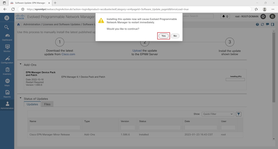The image size is (278, 149).
Task: Click the browser back arrow
Action: pyautogui.click(x=5, y=9)
